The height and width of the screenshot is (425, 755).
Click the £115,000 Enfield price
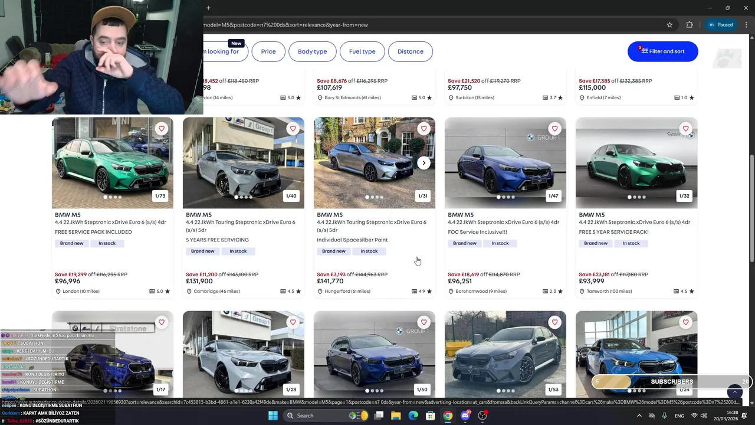tap(592, 87)
